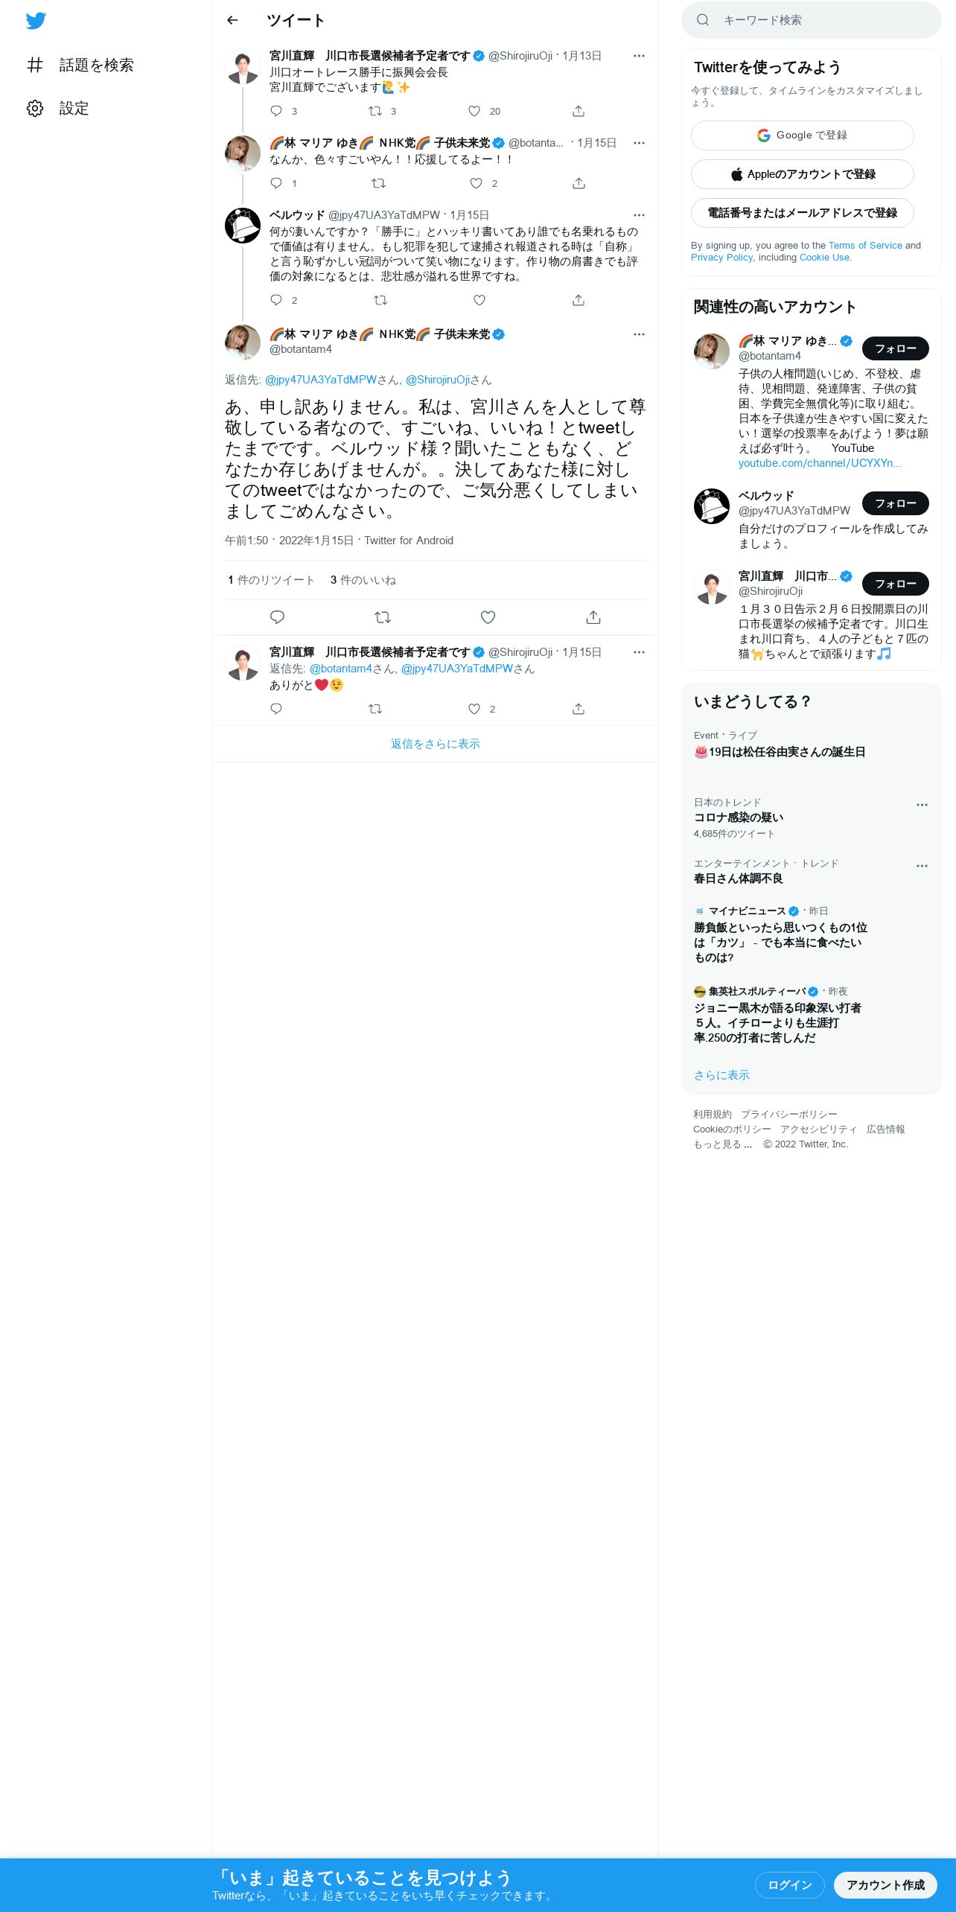Expand more replies with 返信をさらに表示
956x1912 pixels.
[436, 744]
